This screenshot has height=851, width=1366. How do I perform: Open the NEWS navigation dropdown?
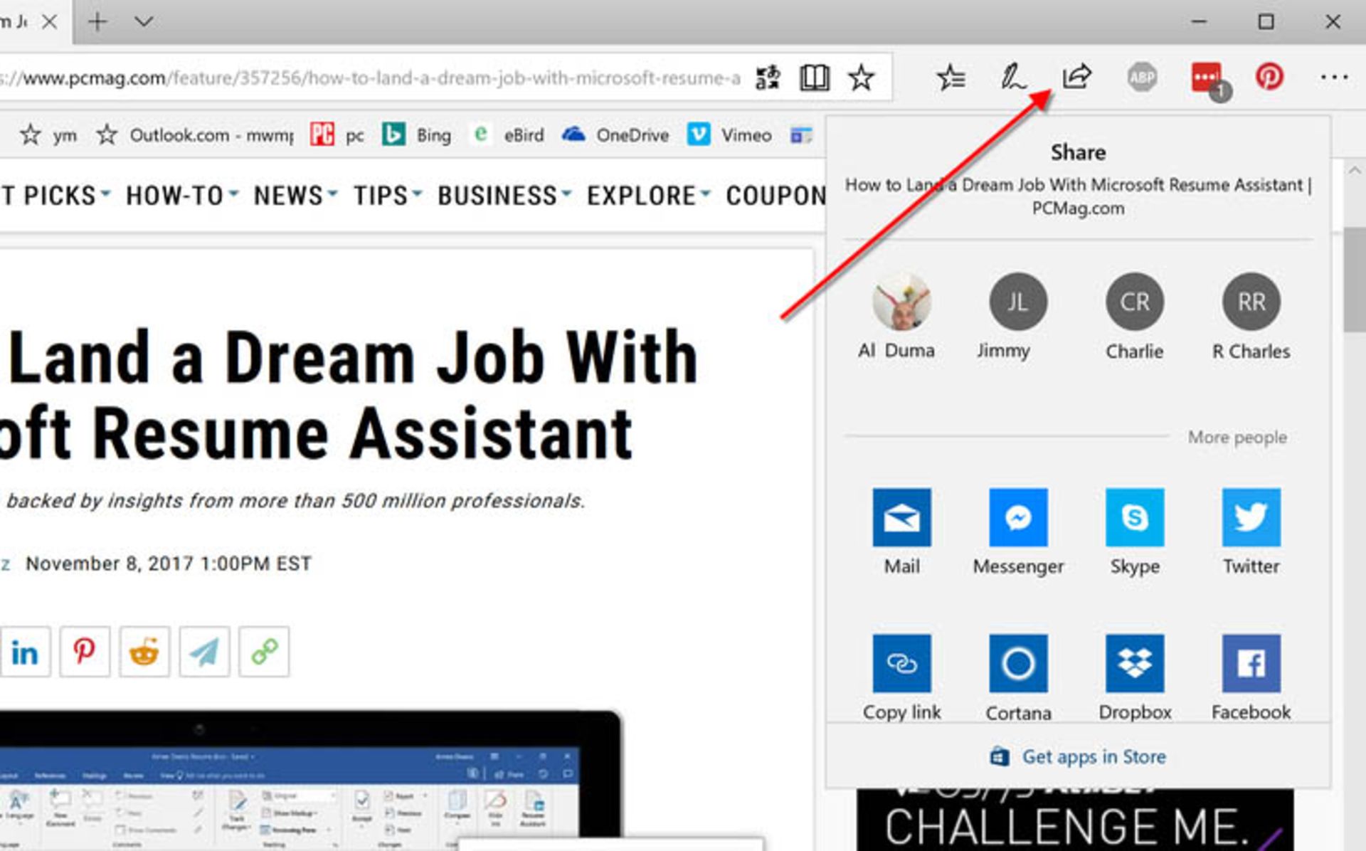click(295, 195)
